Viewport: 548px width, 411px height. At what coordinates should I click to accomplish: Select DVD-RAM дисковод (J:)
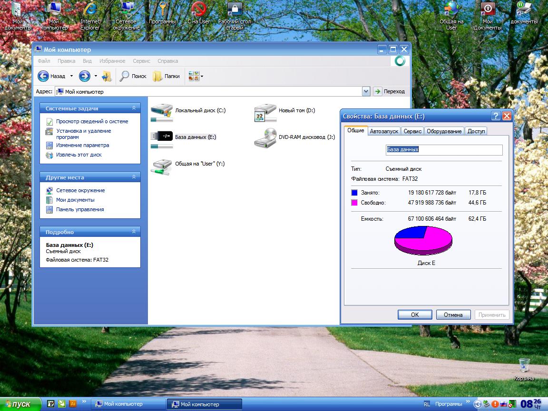click(x=294, y=138)
